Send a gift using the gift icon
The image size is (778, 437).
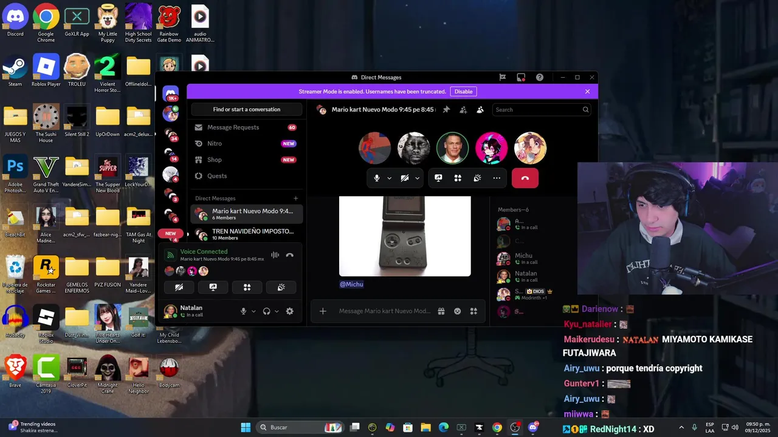(441, 311)
